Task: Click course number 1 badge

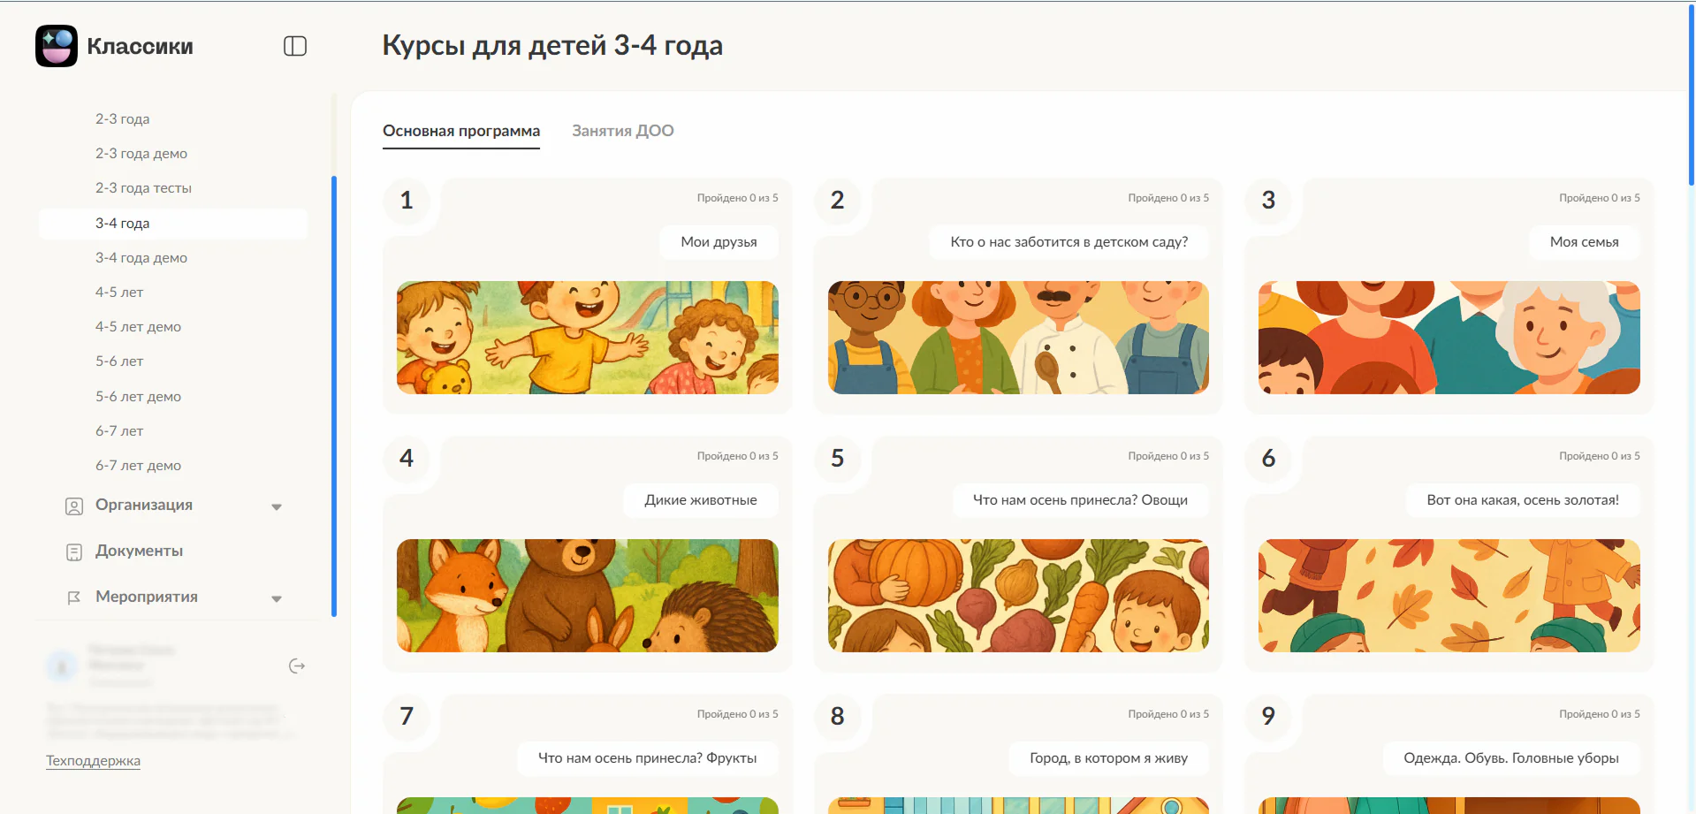Action: point(407,201)
